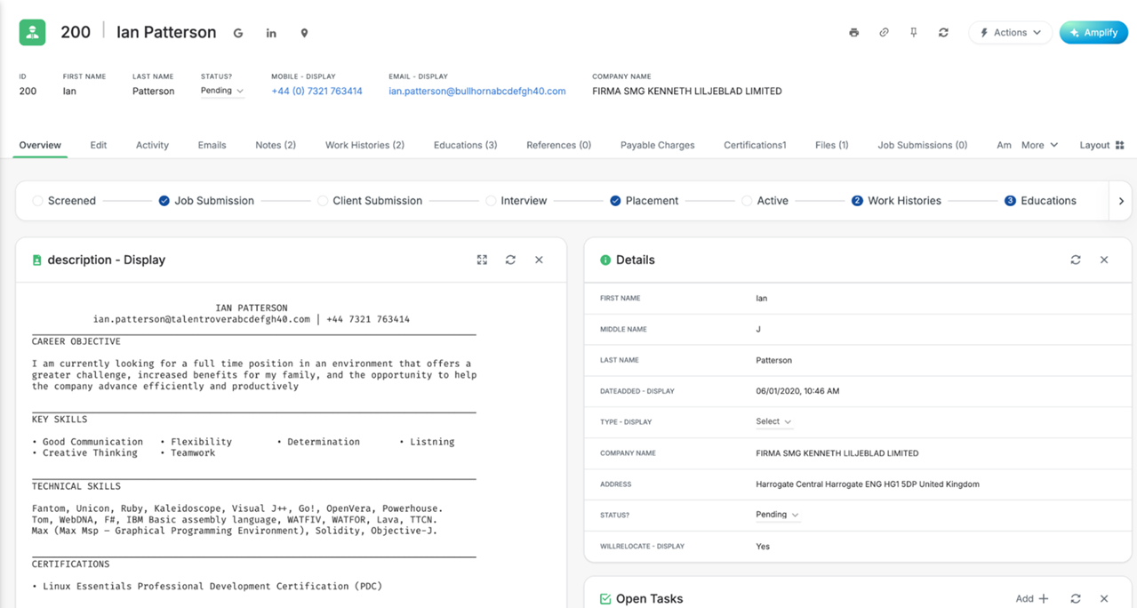Open Status Pending dropdown in Details
The image size is (1137, 608).
pos(777,515)
